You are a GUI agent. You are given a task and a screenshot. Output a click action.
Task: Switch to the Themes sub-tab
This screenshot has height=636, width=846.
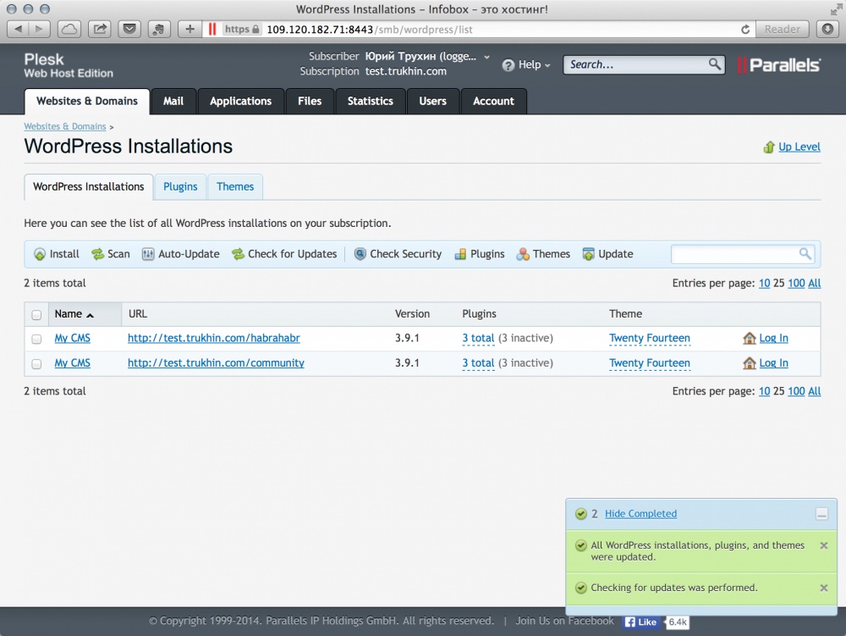coord(235,187)
